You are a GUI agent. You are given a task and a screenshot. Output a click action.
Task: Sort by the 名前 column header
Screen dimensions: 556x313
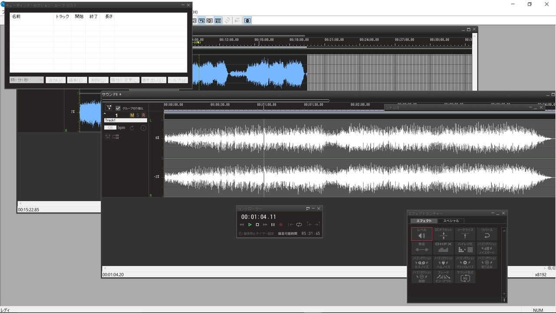pyautogui.click(x=32, y=17)
